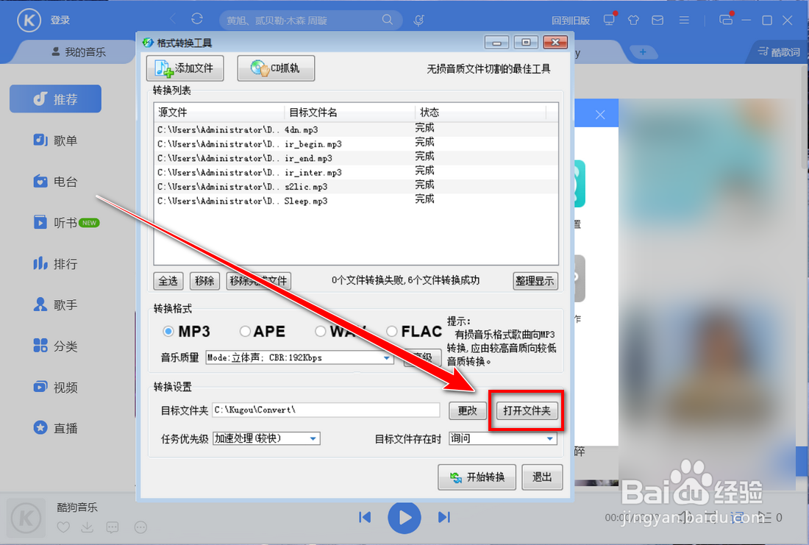This screenshot has height=545, width=809.
Task: Open 歌单 in the sidebar
Action: pos(56,140)
